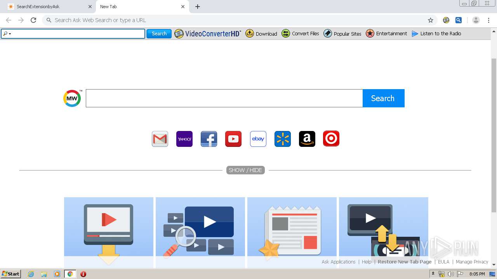
Task: Open the news article tile
Action: coord(292,232)
